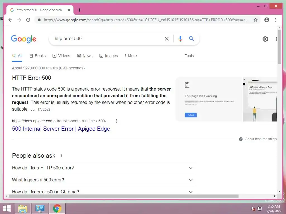Click the 'About 927,000,000 results' text

48,68
